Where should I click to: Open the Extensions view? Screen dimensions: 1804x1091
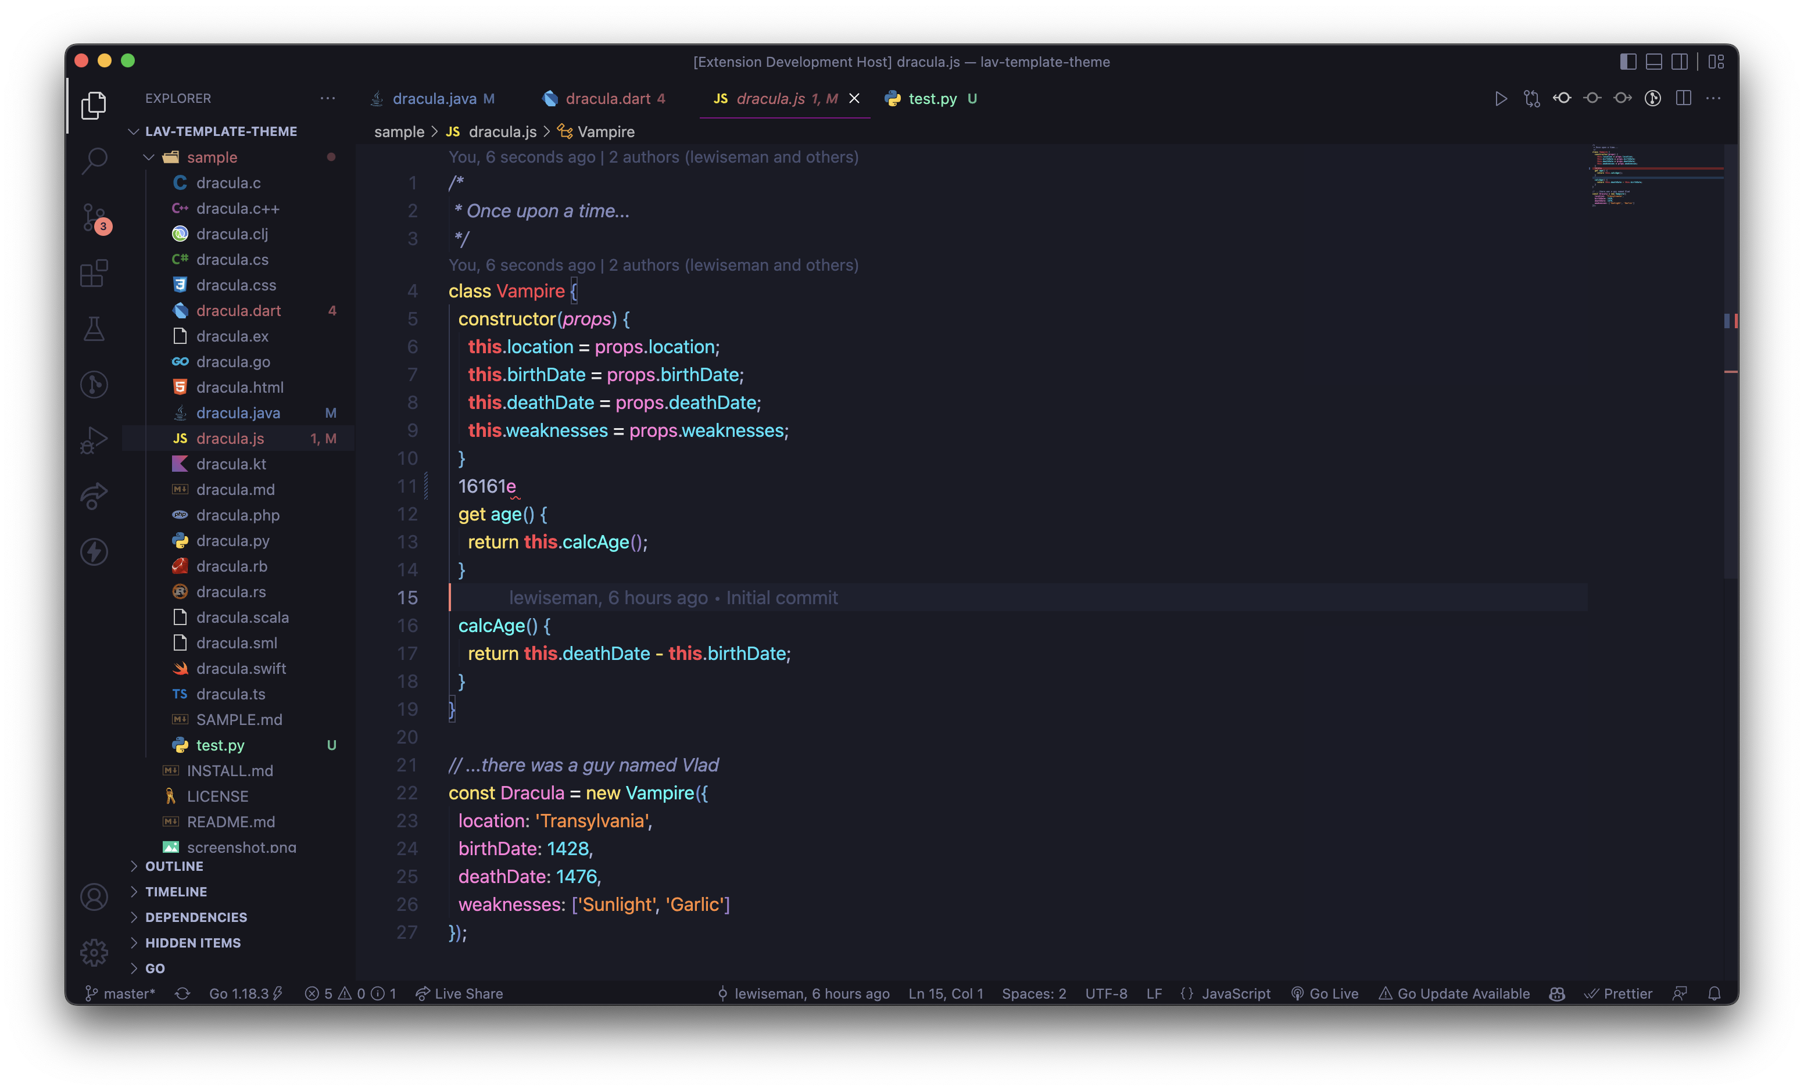(94, 274)
